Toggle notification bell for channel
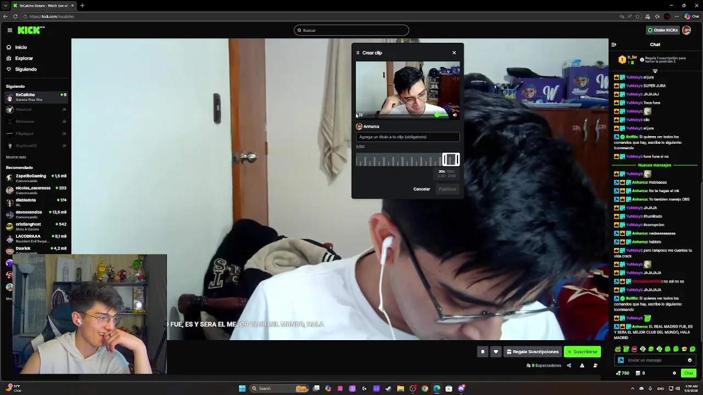 (483, 352)
